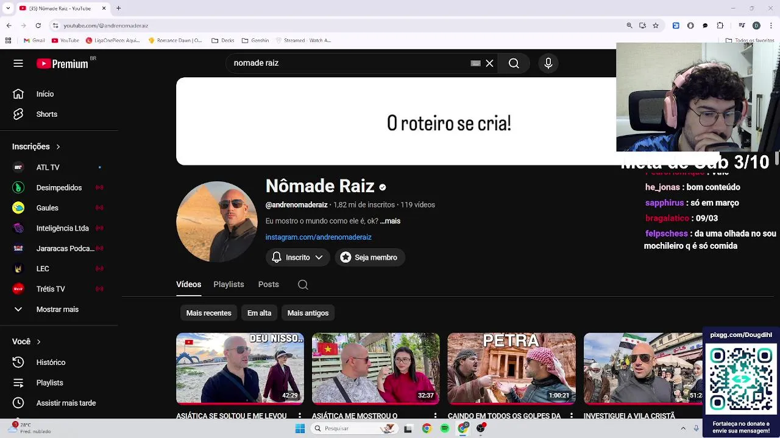Open the Romance Dawn bookmark
Screen dimensions: 780x438
tap(175, 41)
